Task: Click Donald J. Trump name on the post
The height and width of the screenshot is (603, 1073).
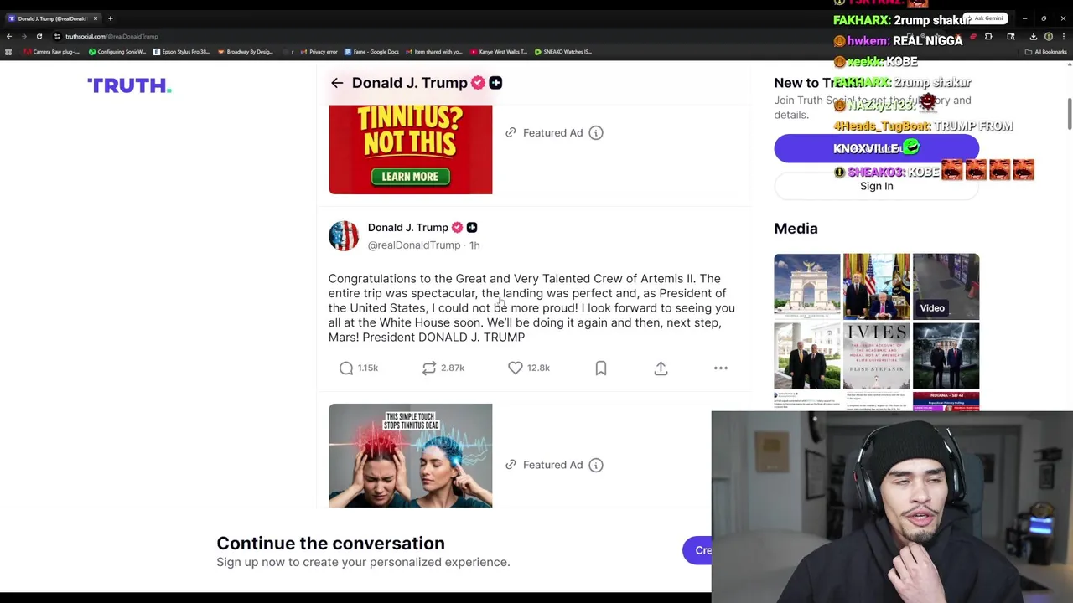Action: tap(408, 228)
